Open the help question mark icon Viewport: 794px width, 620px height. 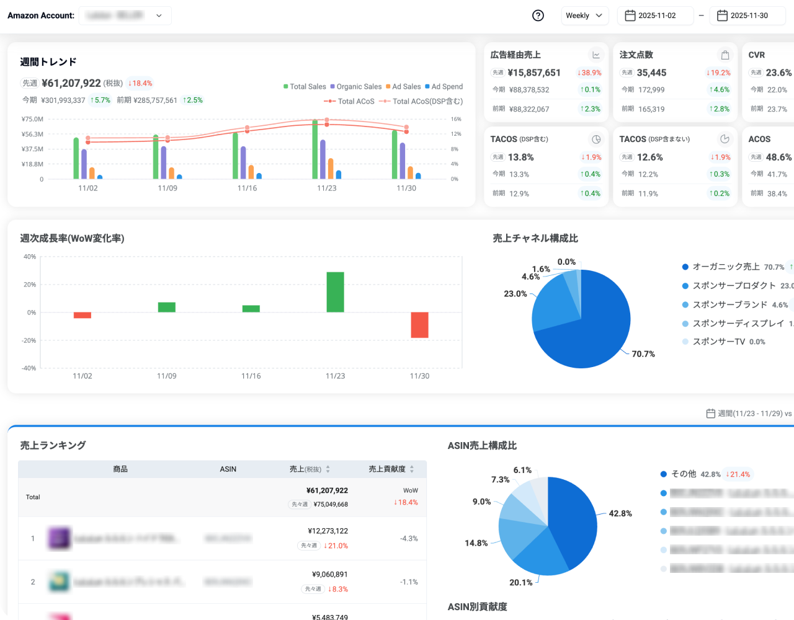coord(538,15)
